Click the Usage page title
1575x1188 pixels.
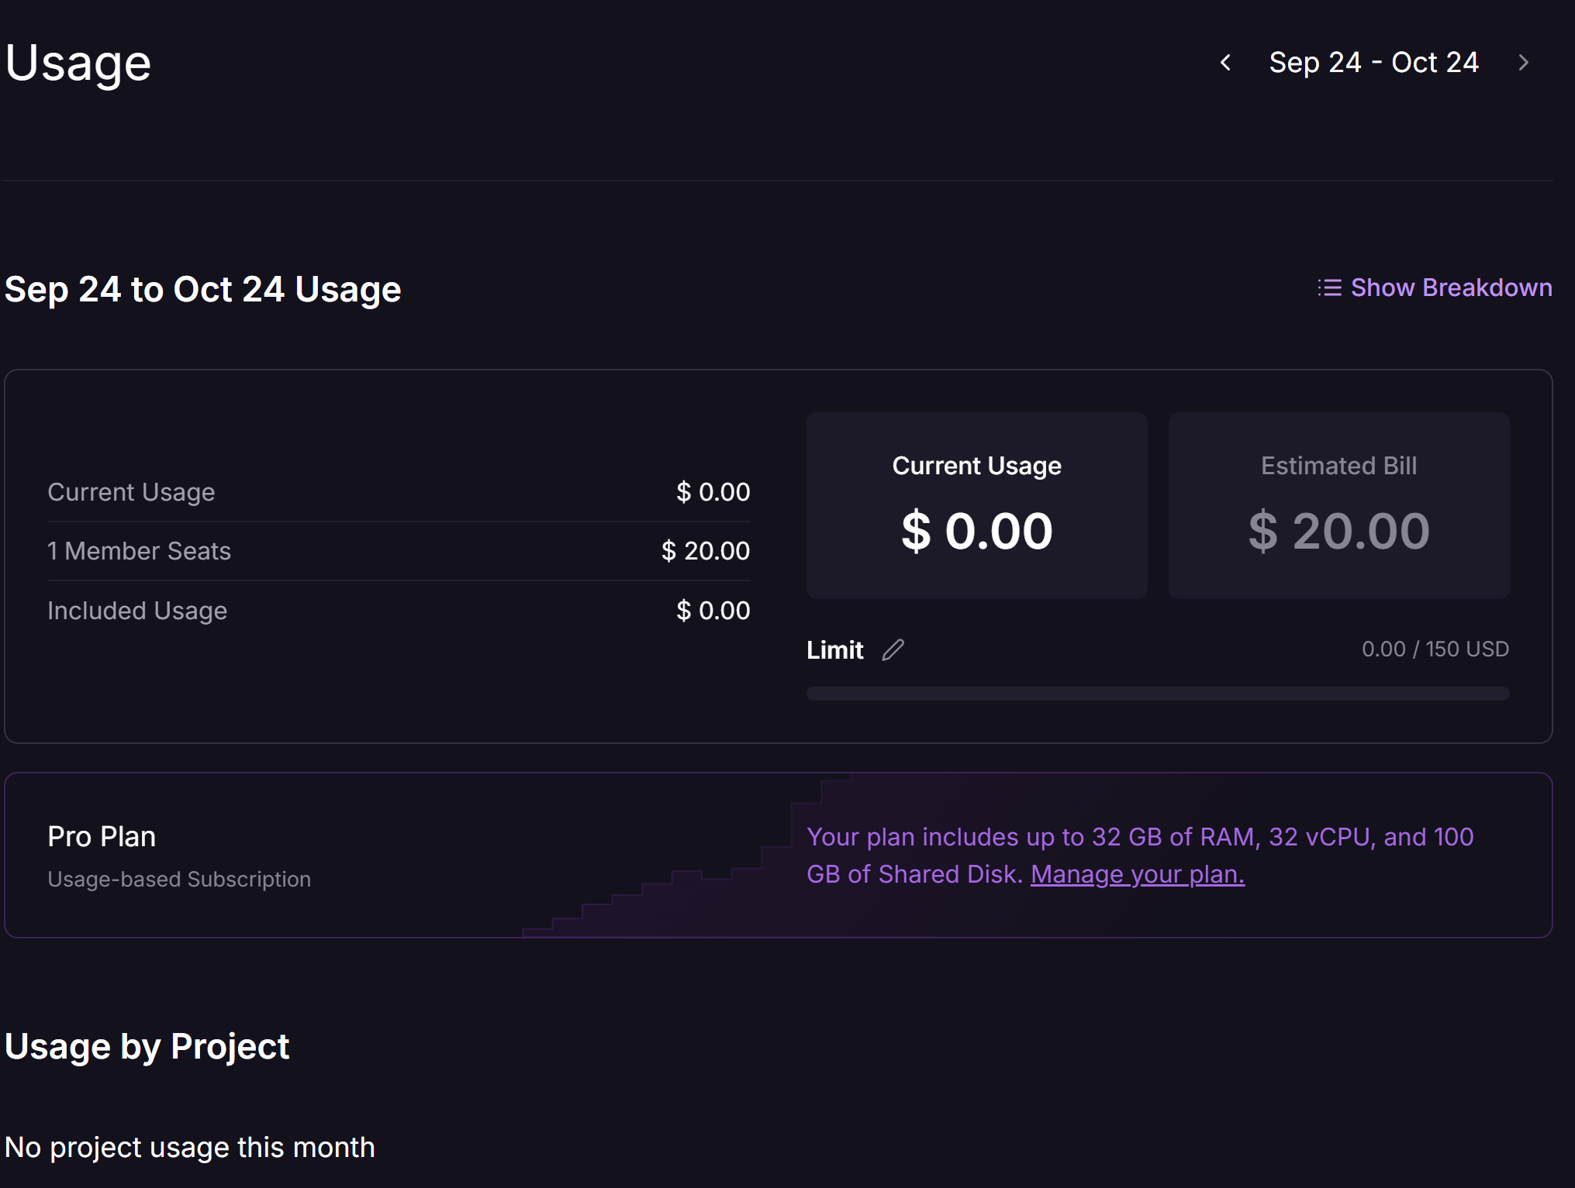pyautogui.click(x=78, y=63)
